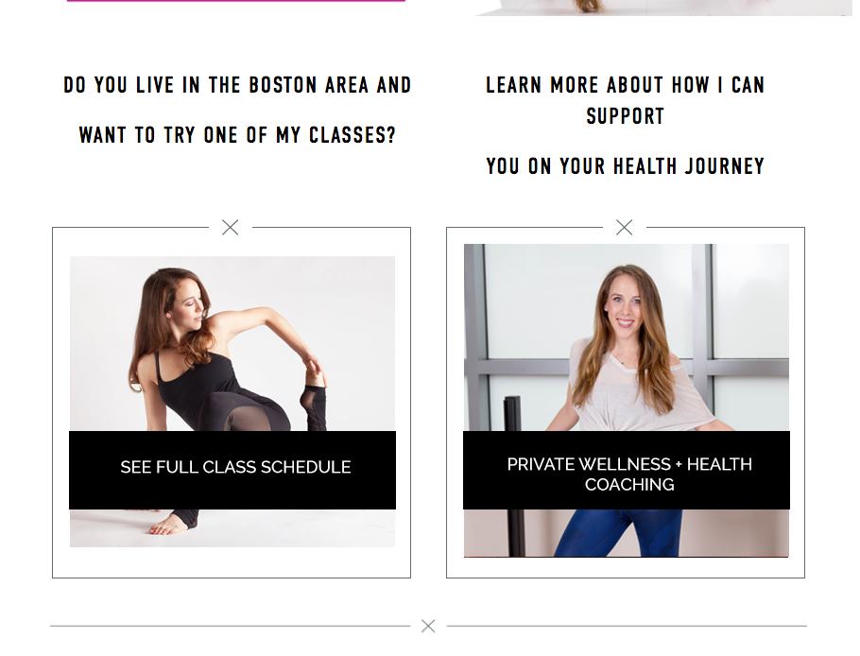
Task: Click the Boston area classes heading
Action: [x=237, y=85]
